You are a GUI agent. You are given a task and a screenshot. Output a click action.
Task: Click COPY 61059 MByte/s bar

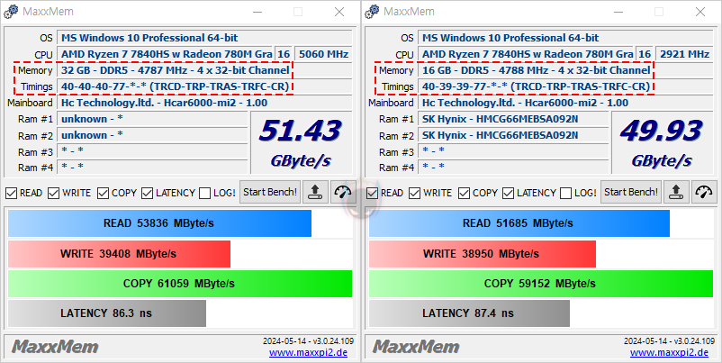pyautogui.click(x=179, y=284)
